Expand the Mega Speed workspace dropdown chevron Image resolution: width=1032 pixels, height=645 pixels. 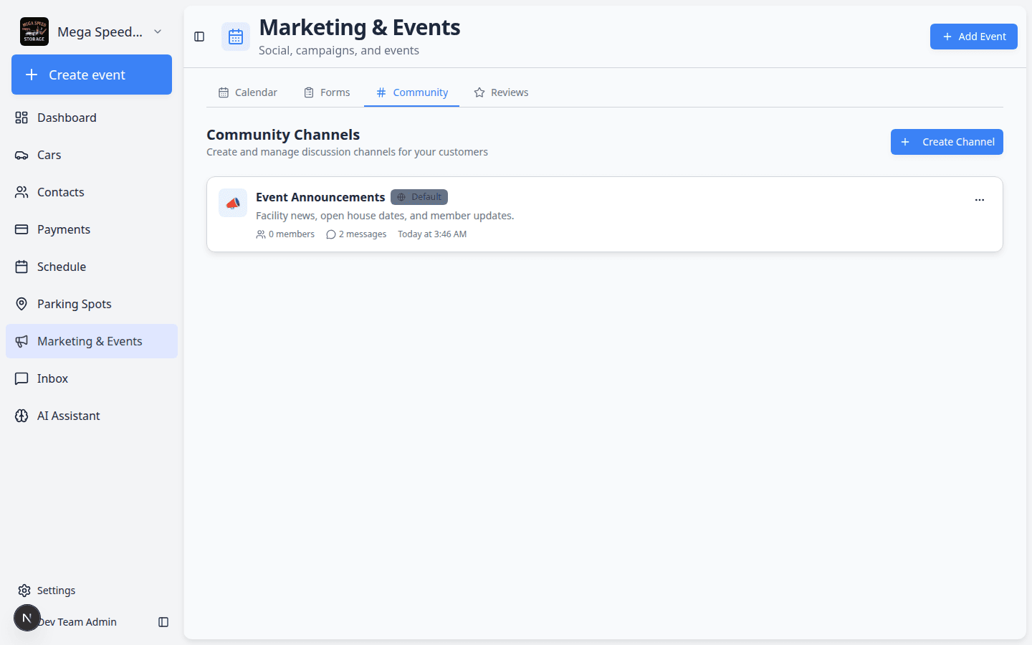(x=158, y=32)
